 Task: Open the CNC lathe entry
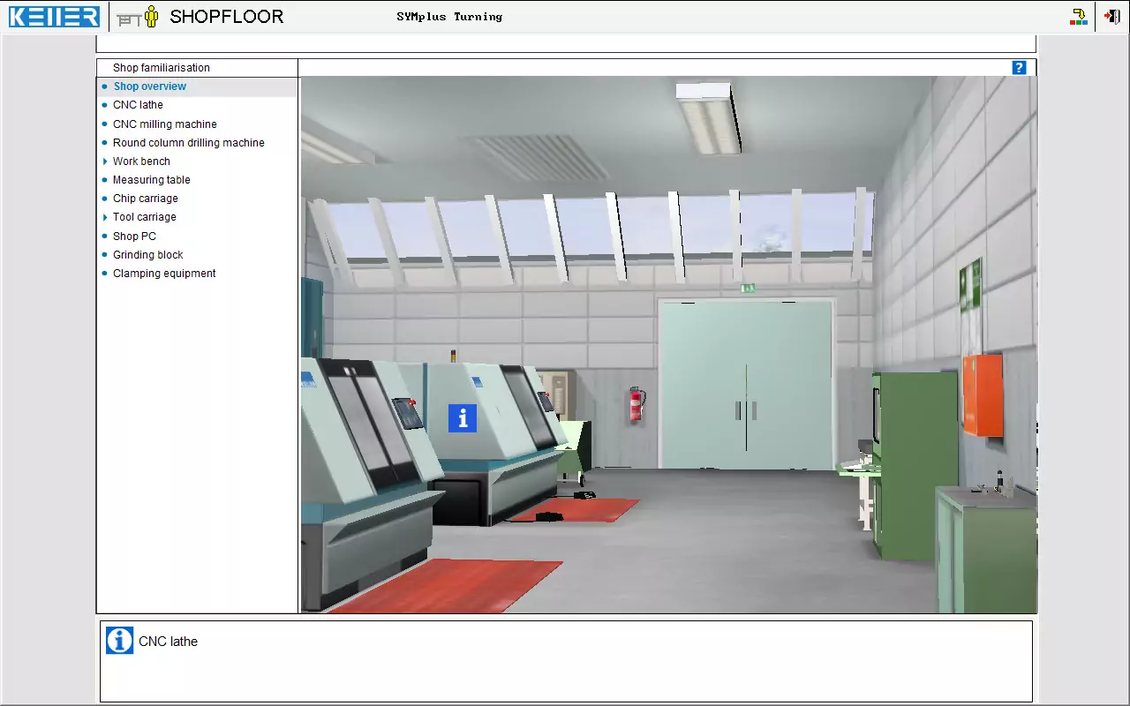[x=138, y=105]
